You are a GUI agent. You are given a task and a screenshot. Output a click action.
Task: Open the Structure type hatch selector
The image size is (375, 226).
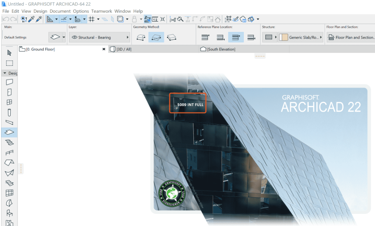pos(270,37)
